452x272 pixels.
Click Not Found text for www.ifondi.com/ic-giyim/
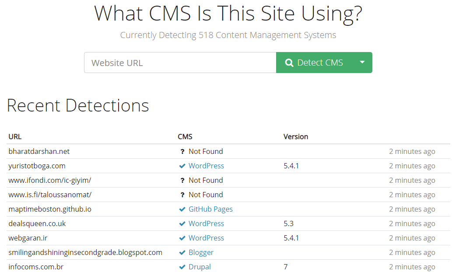206,180
